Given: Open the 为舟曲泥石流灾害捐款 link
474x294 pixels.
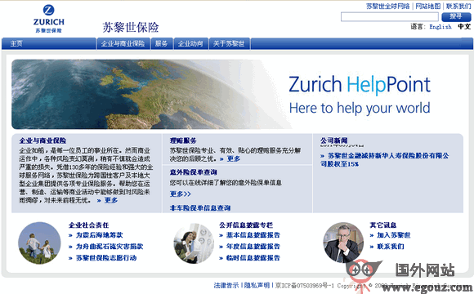Looking at the screenshot, I should (110, 247).
